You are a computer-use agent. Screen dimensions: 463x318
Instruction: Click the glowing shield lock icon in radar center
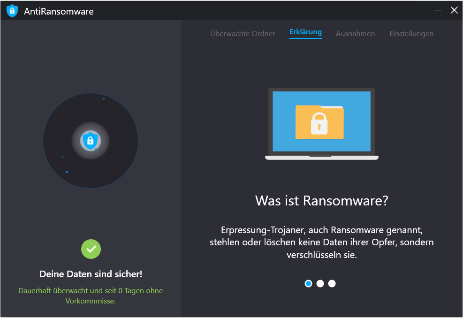(91, 141)
